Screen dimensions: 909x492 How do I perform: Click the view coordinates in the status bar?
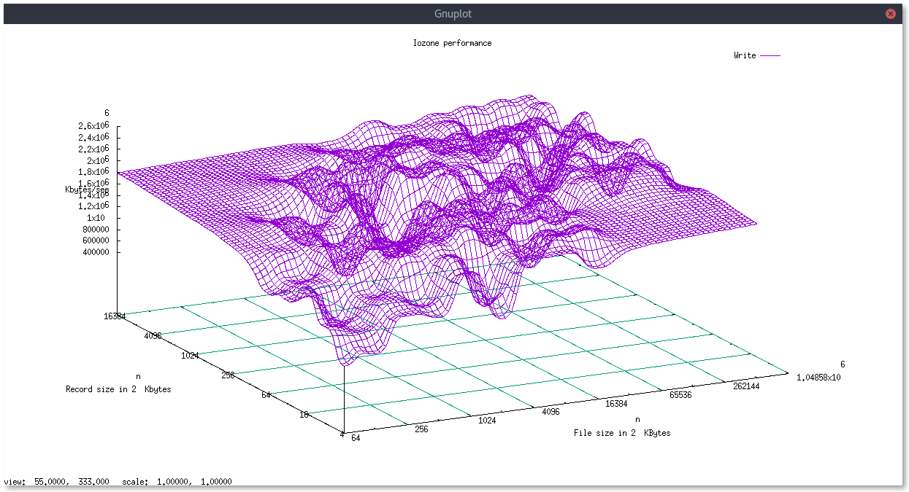(55, 482)
